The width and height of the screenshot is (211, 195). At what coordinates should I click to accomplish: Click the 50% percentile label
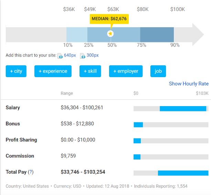point(112,45)
